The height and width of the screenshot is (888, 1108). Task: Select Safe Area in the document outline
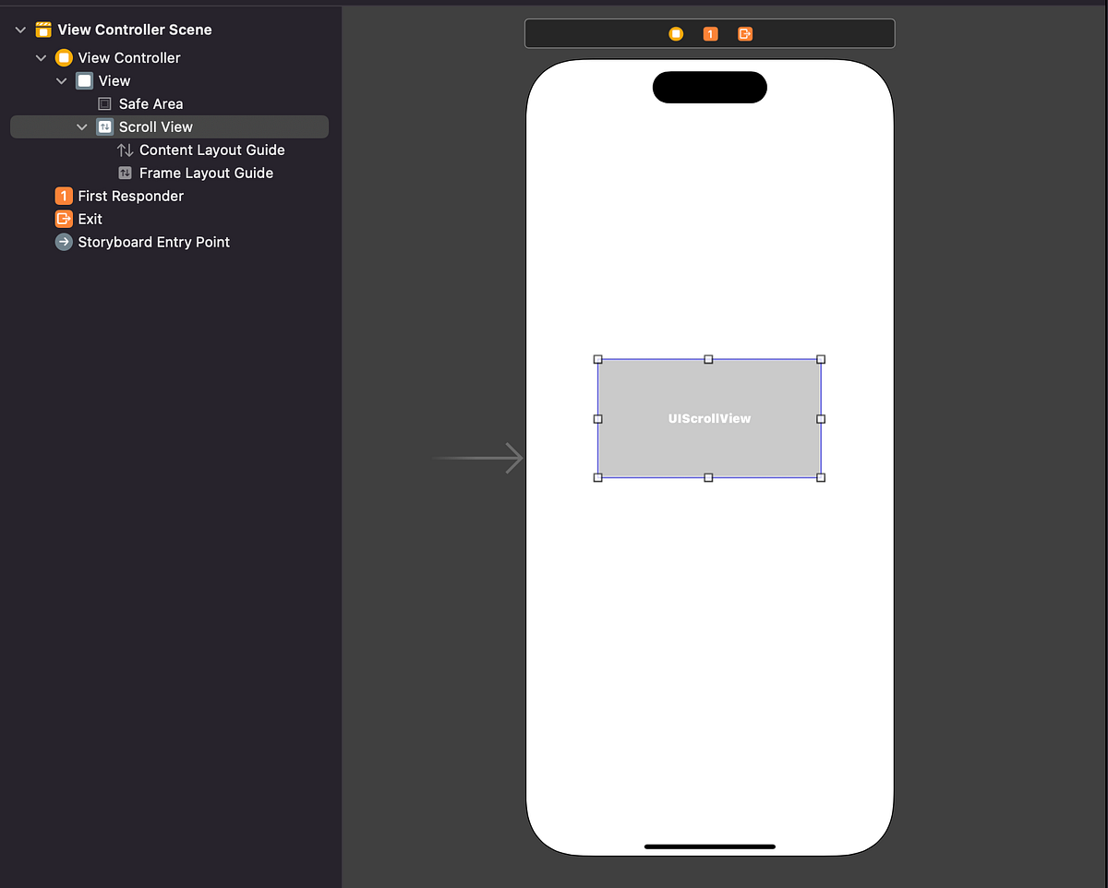click(151, 103)
